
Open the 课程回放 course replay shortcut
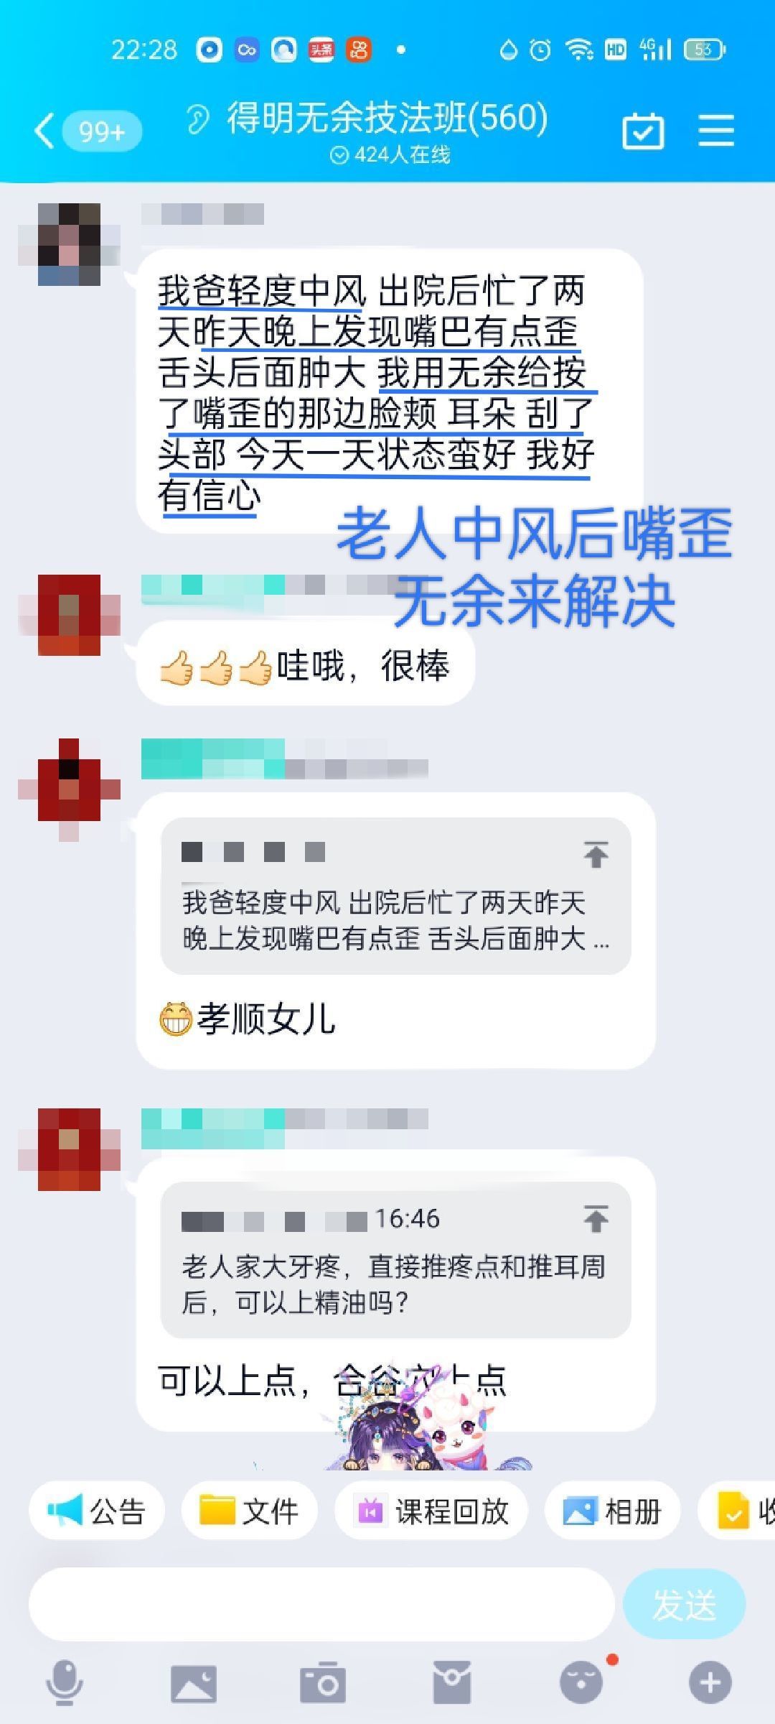431,1511
